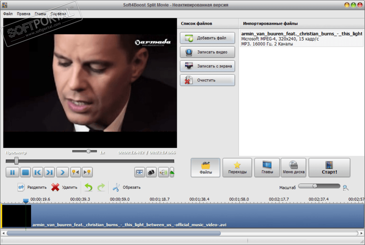Jump to next frame button
Screen dimensions: 365x245
[49, 172]
